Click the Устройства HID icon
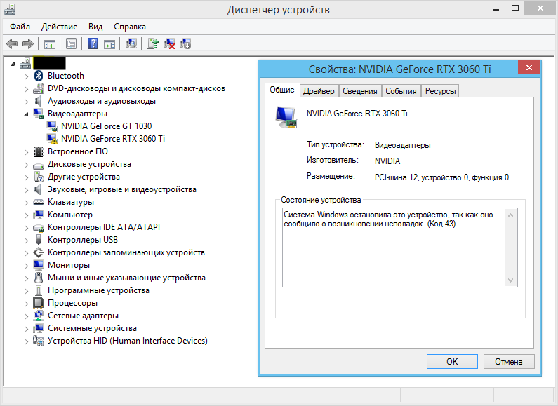Screen dimensions: 558x406 [x=39, y=341]
